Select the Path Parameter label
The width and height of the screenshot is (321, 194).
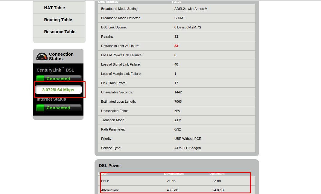[113, 129]
